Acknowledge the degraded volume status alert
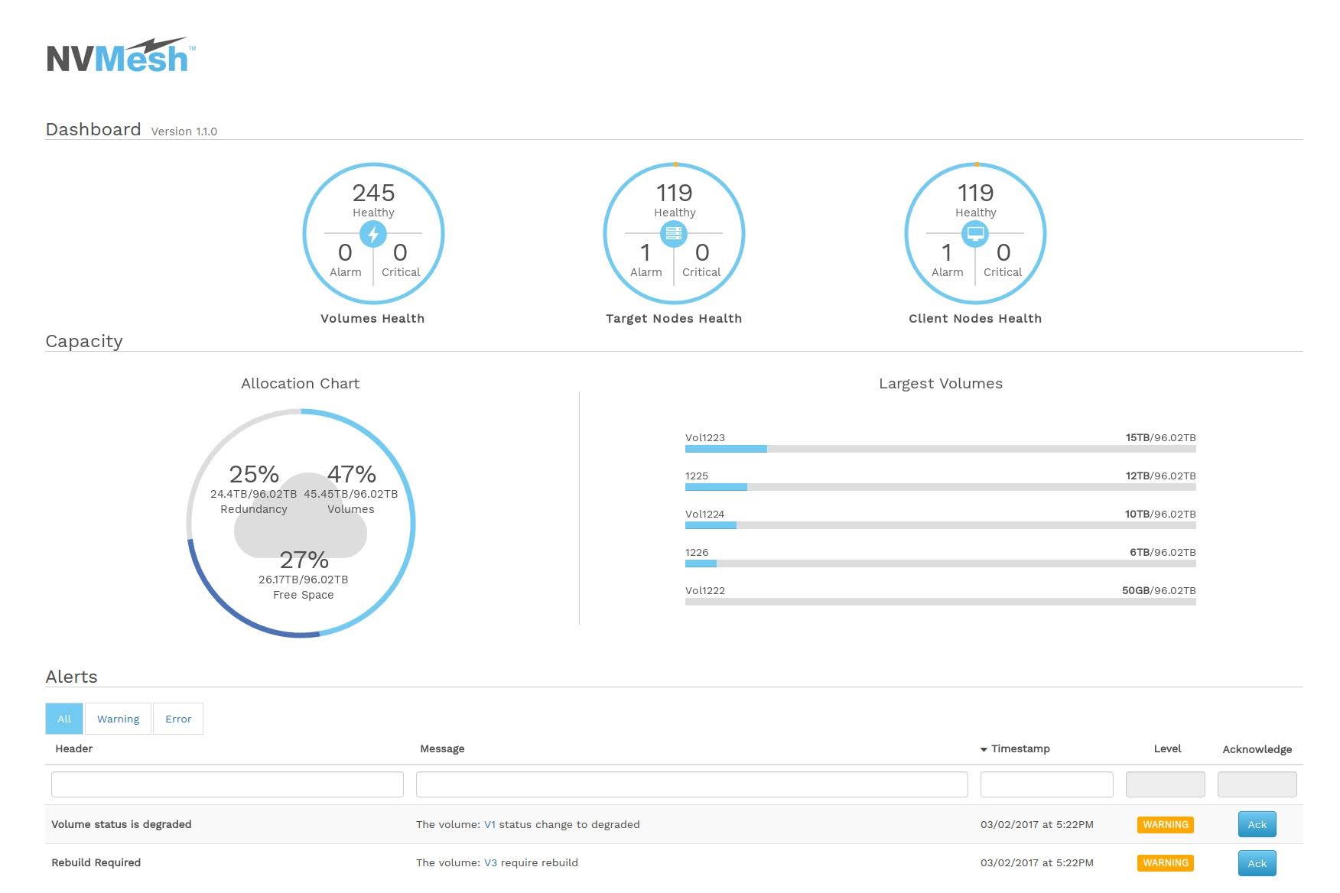This screenshot has height=893, width=1340. (1257, 824)
